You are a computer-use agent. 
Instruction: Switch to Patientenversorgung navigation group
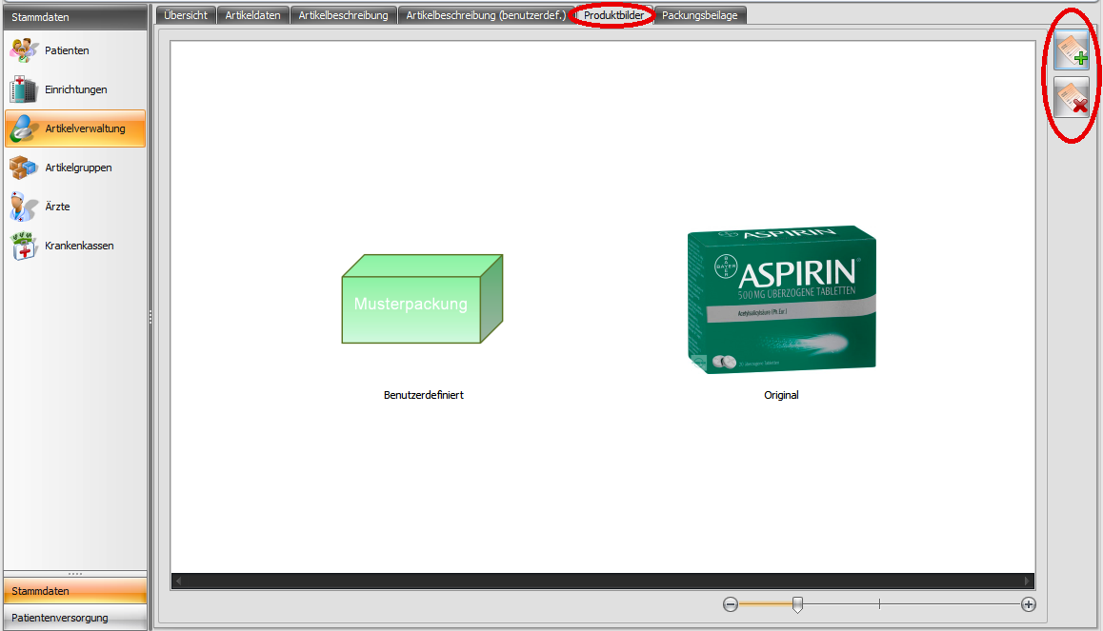point(75,618)
